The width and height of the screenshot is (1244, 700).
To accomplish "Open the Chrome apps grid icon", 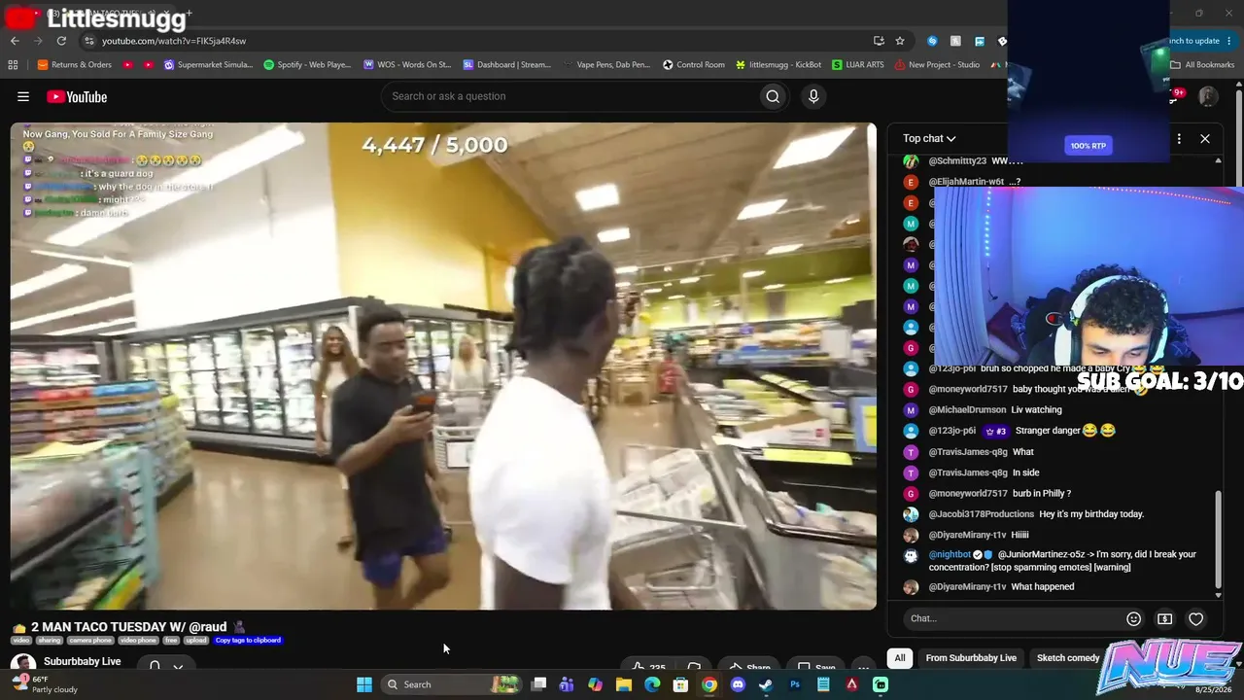I will [13, 65].
